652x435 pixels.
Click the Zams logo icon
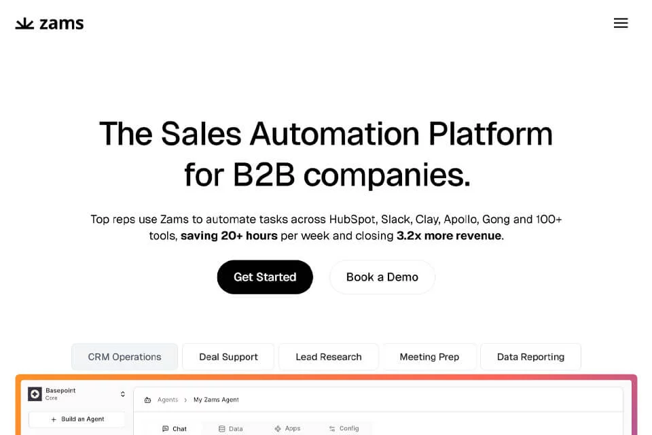click(24, 23)
